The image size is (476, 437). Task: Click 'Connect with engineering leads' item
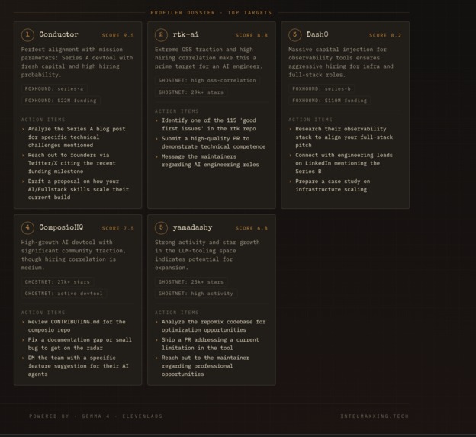pyautogui.click(x=344, y=163)
